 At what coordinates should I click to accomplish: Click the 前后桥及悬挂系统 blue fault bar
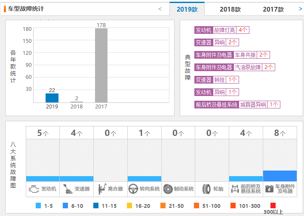click(x=246, y=179)
